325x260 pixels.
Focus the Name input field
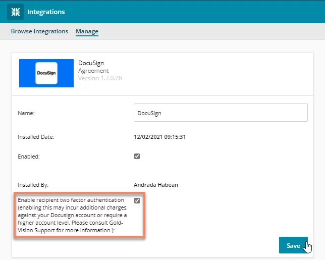[221, 113]
